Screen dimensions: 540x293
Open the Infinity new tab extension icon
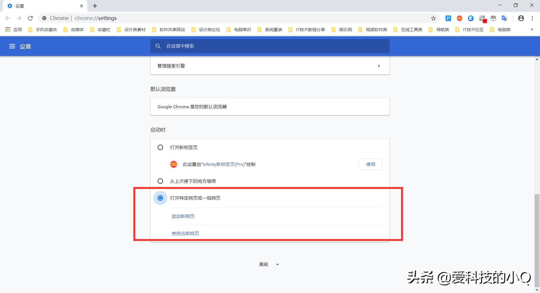(x=459, y=18)
